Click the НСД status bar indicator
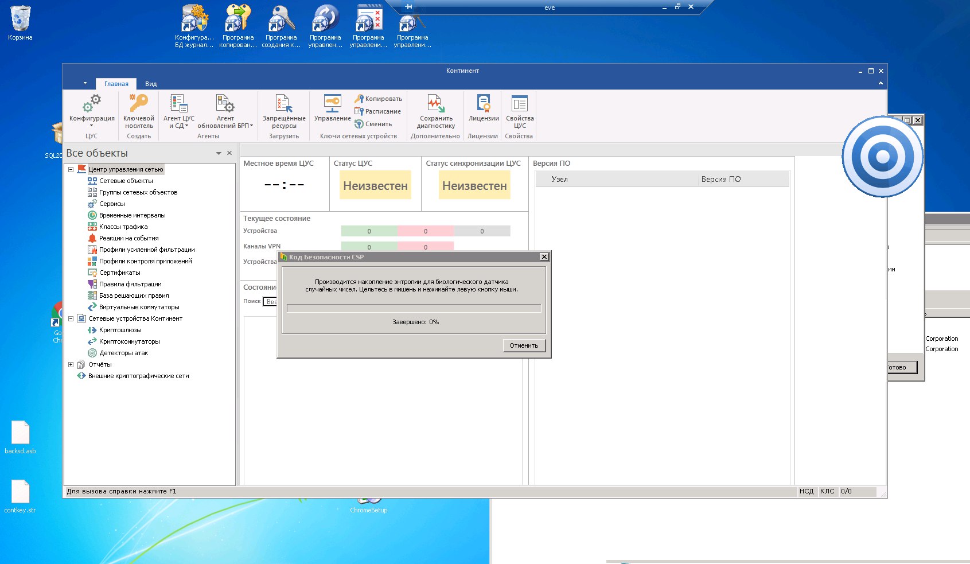 pyautogui.click(x=807, y=491)
